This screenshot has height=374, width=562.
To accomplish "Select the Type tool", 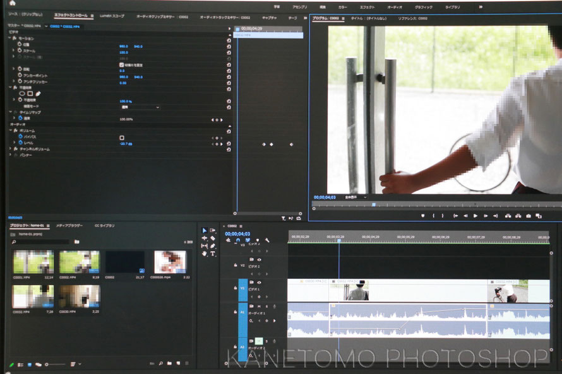I will click(x=213, y=254).
